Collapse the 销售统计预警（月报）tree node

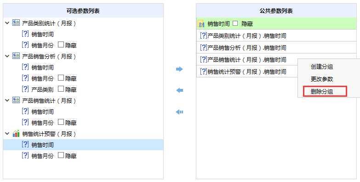7,134
